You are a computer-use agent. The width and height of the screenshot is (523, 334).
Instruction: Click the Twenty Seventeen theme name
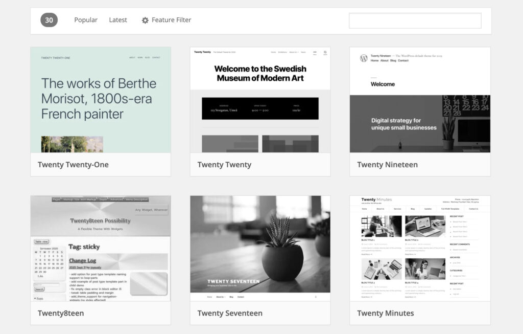(230, 314)
